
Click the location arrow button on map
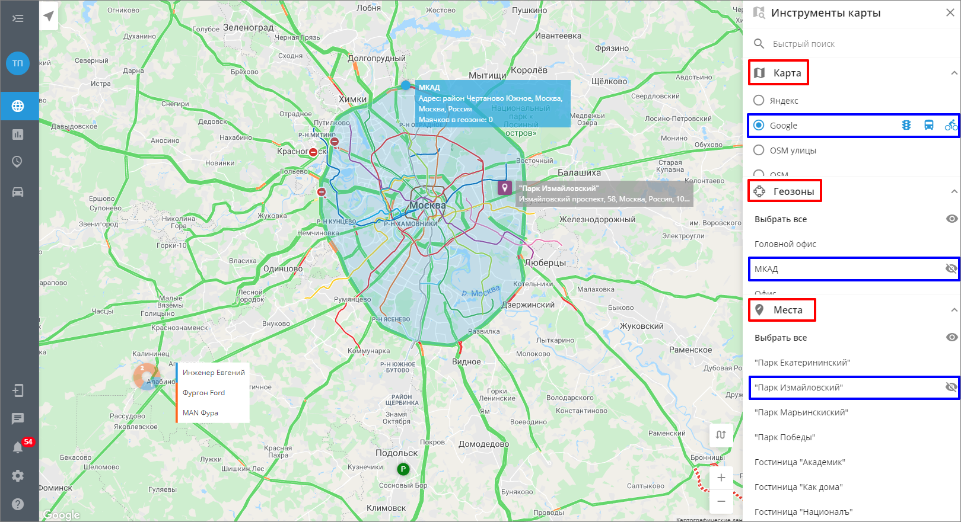point(49,15)
